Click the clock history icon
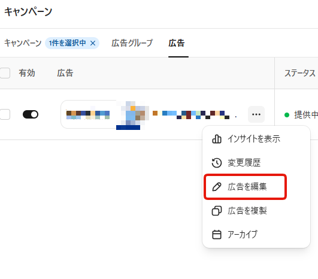The height and width of the screenshot is (279, 318). (217, 163)
